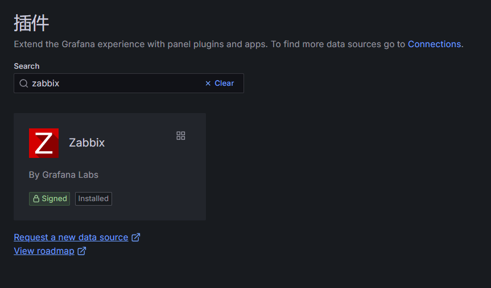The image size is (491, 288).
Task: Click the external-link icon beside Request a new data source
Action: click(135, 237)
